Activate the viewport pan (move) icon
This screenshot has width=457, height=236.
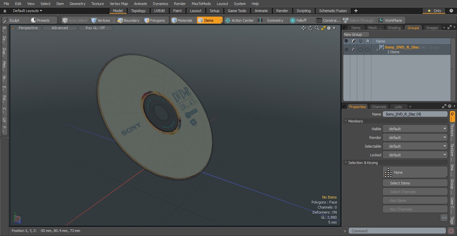point(303,28)
